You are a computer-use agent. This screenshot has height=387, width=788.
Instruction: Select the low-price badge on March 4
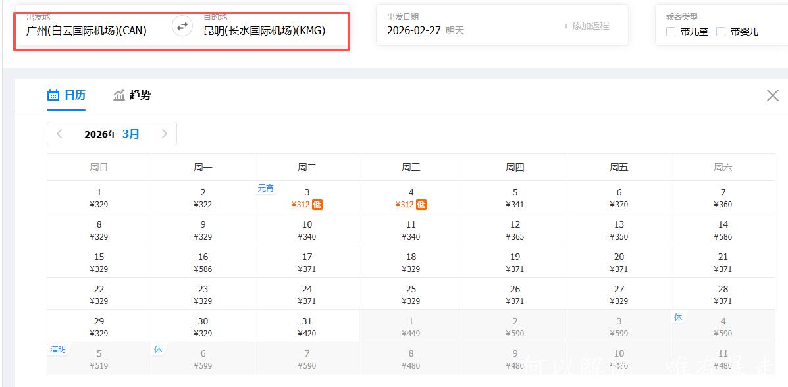(421, 205)
